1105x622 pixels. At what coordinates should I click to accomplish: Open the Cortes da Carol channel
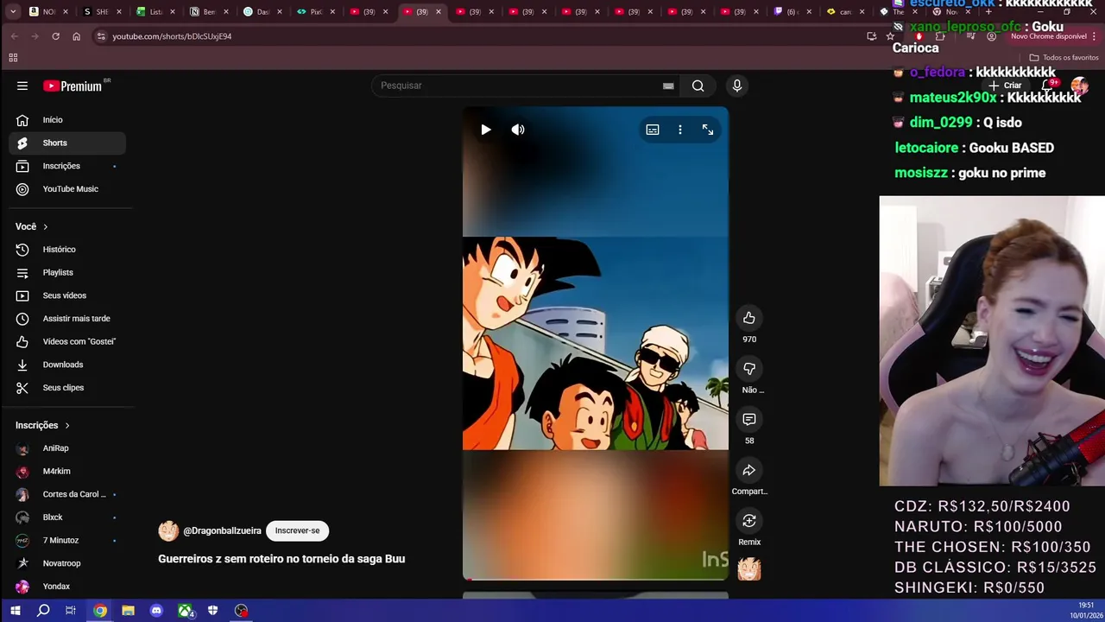[67, 494]
